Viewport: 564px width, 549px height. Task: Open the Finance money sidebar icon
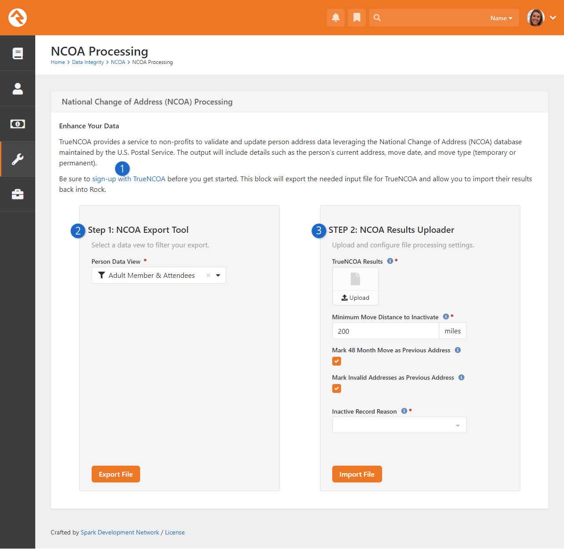pos(18,124)
